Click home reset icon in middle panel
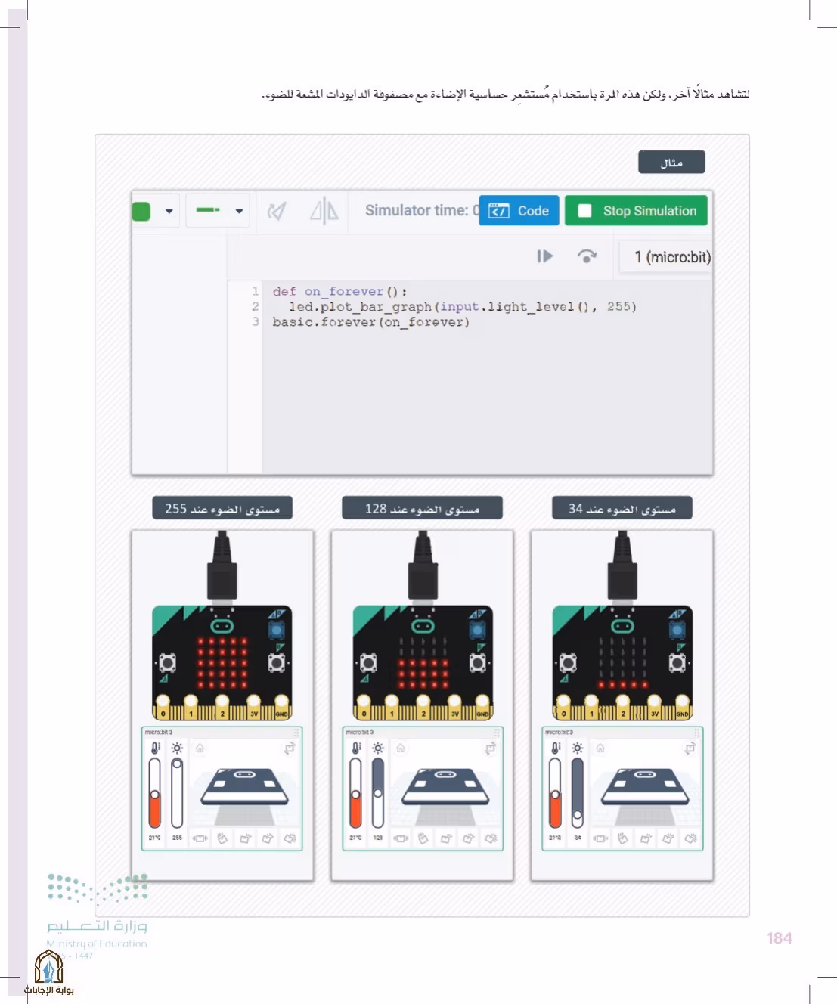Screen dimensions: 837x1004 401,748
